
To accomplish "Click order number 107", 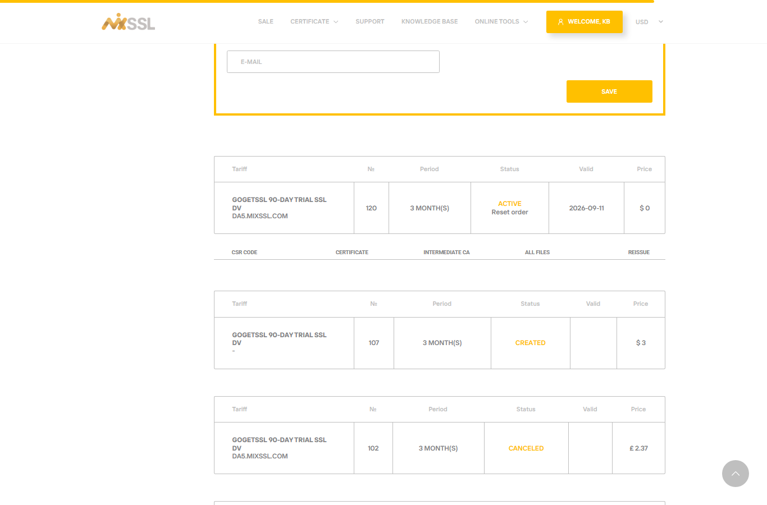I will pos(374,343).
